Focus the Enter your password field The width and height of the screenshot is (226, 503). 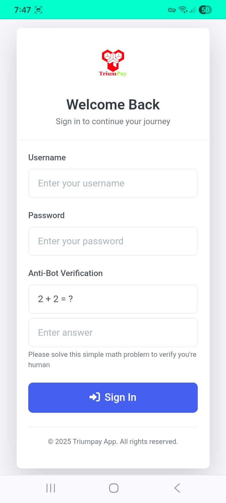tap(113, 241)
